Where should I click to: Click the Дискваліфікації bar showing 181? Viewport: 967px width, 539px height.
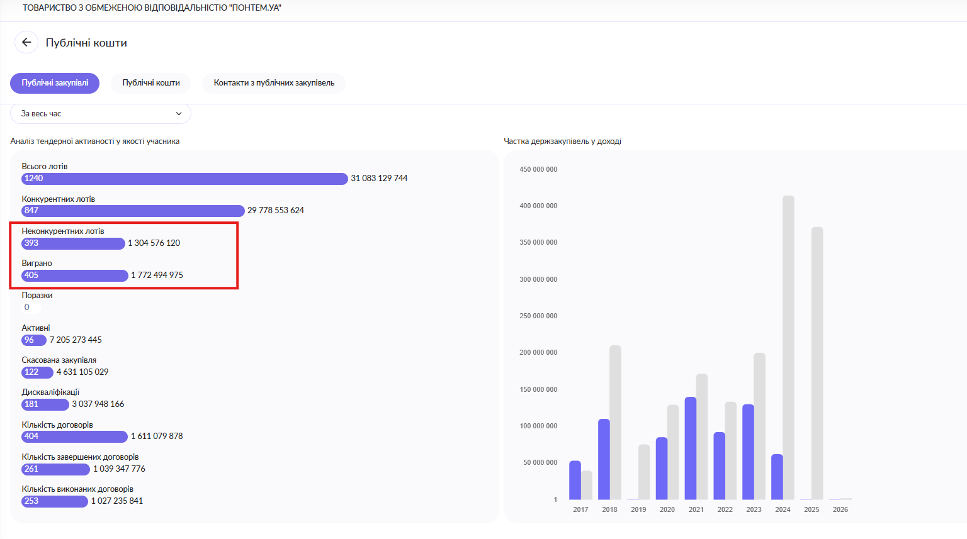[x=45, y=404]
